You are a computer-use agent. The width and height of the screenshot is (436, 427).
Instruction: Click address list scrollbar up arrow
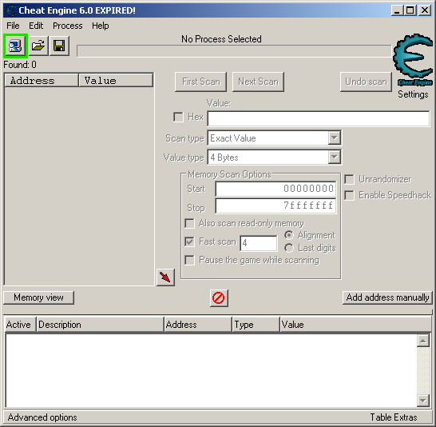tap(423, 341)
